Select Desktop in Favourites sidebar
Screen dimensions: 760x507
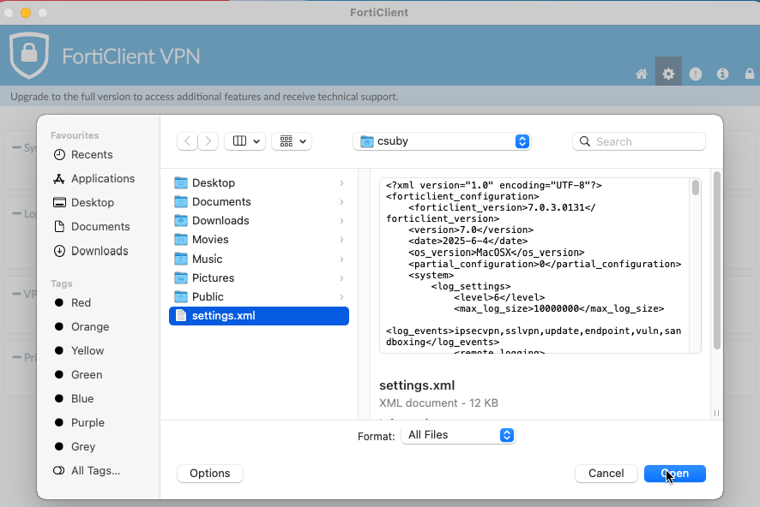[83, 203]
